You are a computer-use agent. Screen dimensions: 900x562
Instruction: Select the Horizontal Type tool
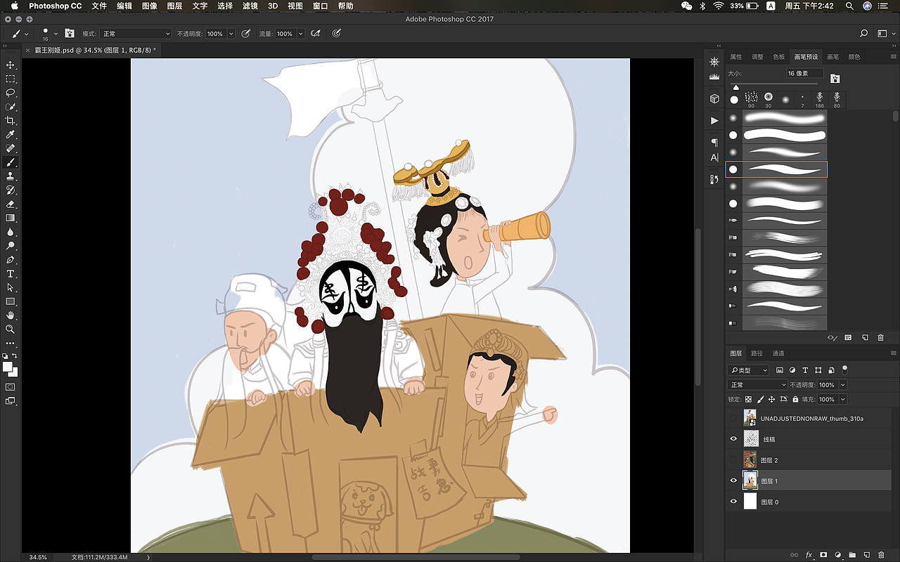click(11, 273)
